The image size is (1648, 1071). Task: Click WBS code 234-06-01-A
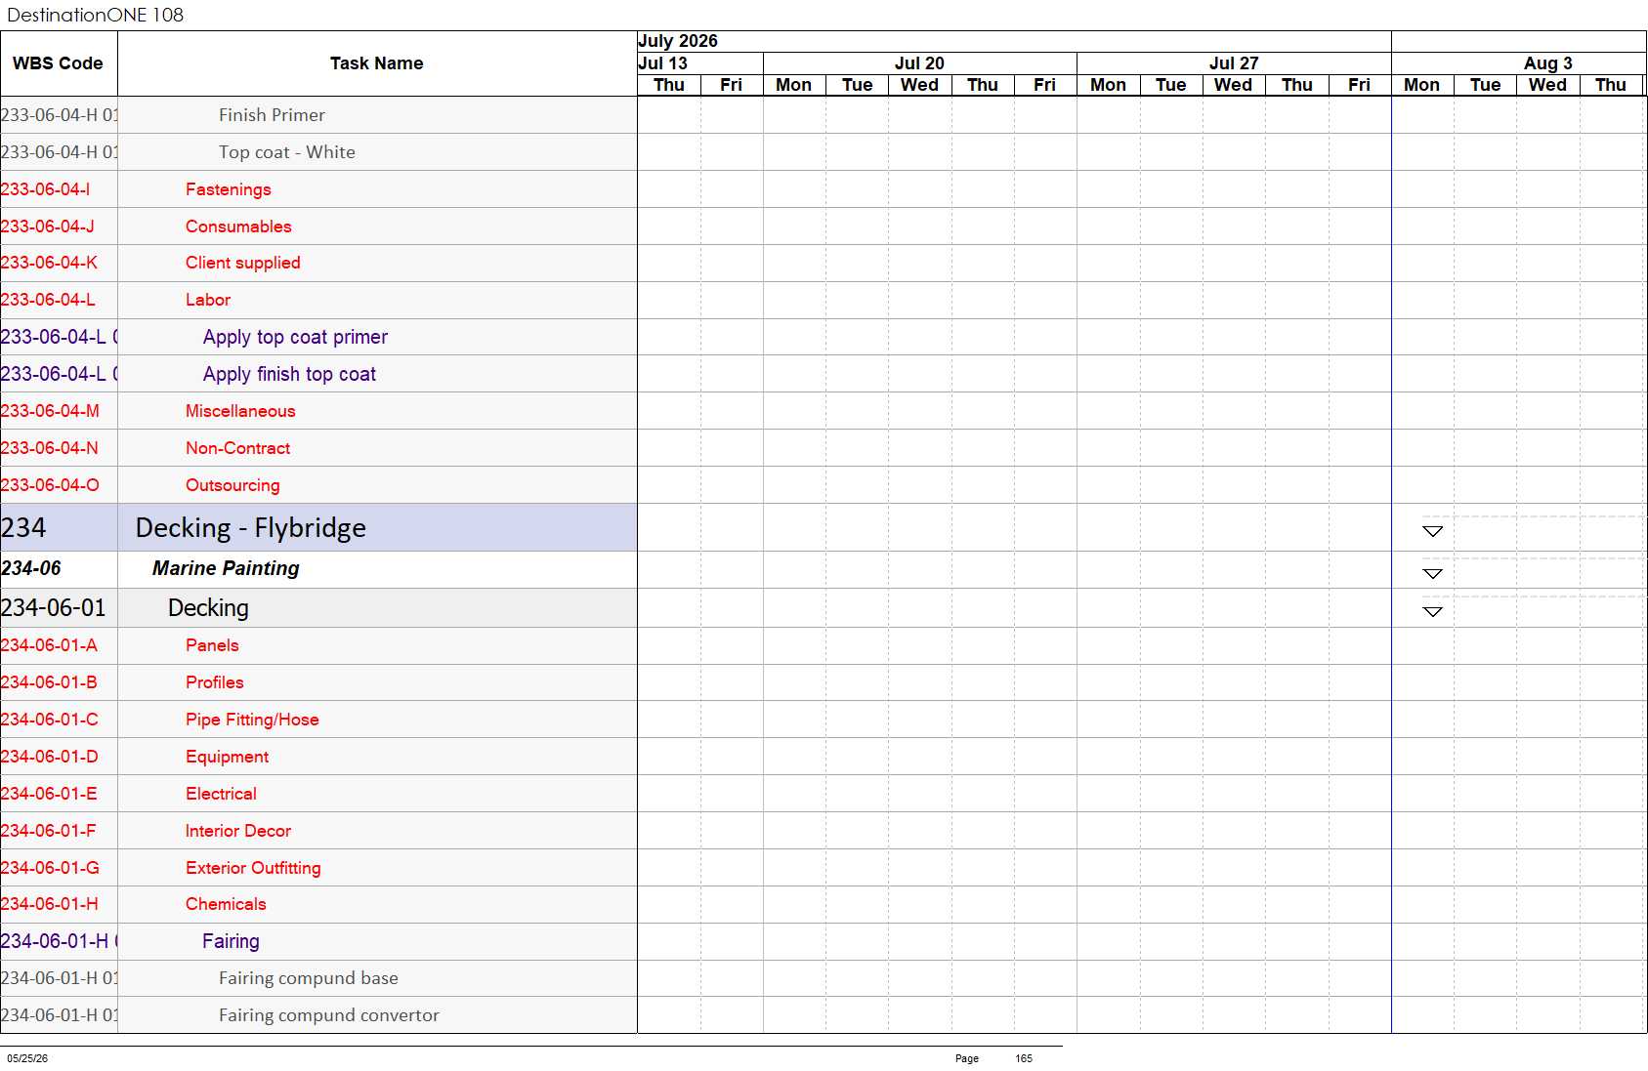tap(49, 645)
